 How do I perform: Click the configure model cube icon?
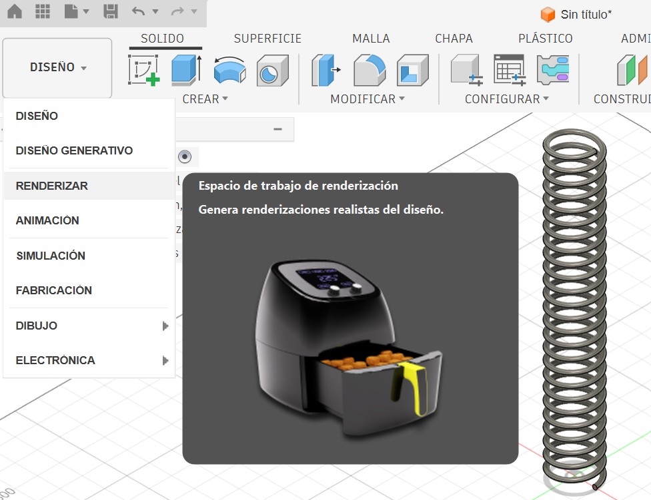click(x=467, y=70)
